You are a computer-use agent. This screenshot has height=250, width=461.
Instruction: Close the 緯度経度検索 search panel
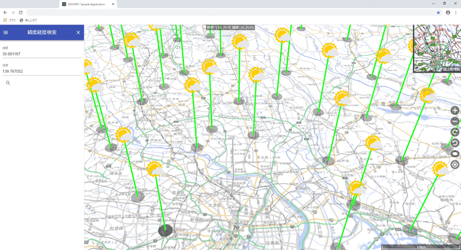78,32
